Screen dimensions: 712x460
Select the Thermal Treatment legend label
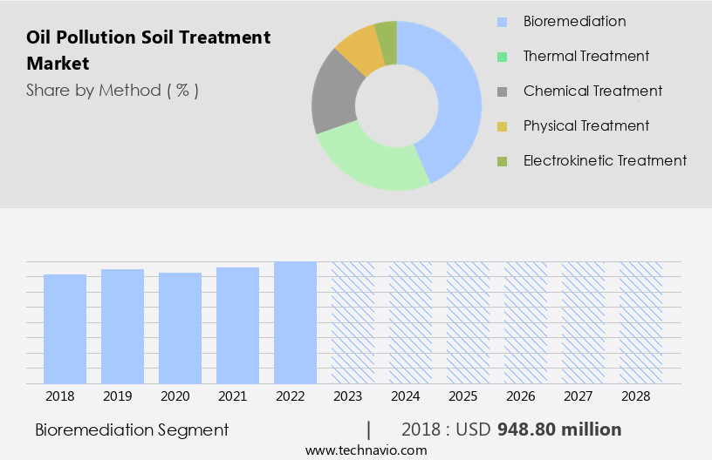[x=585, y=57]
